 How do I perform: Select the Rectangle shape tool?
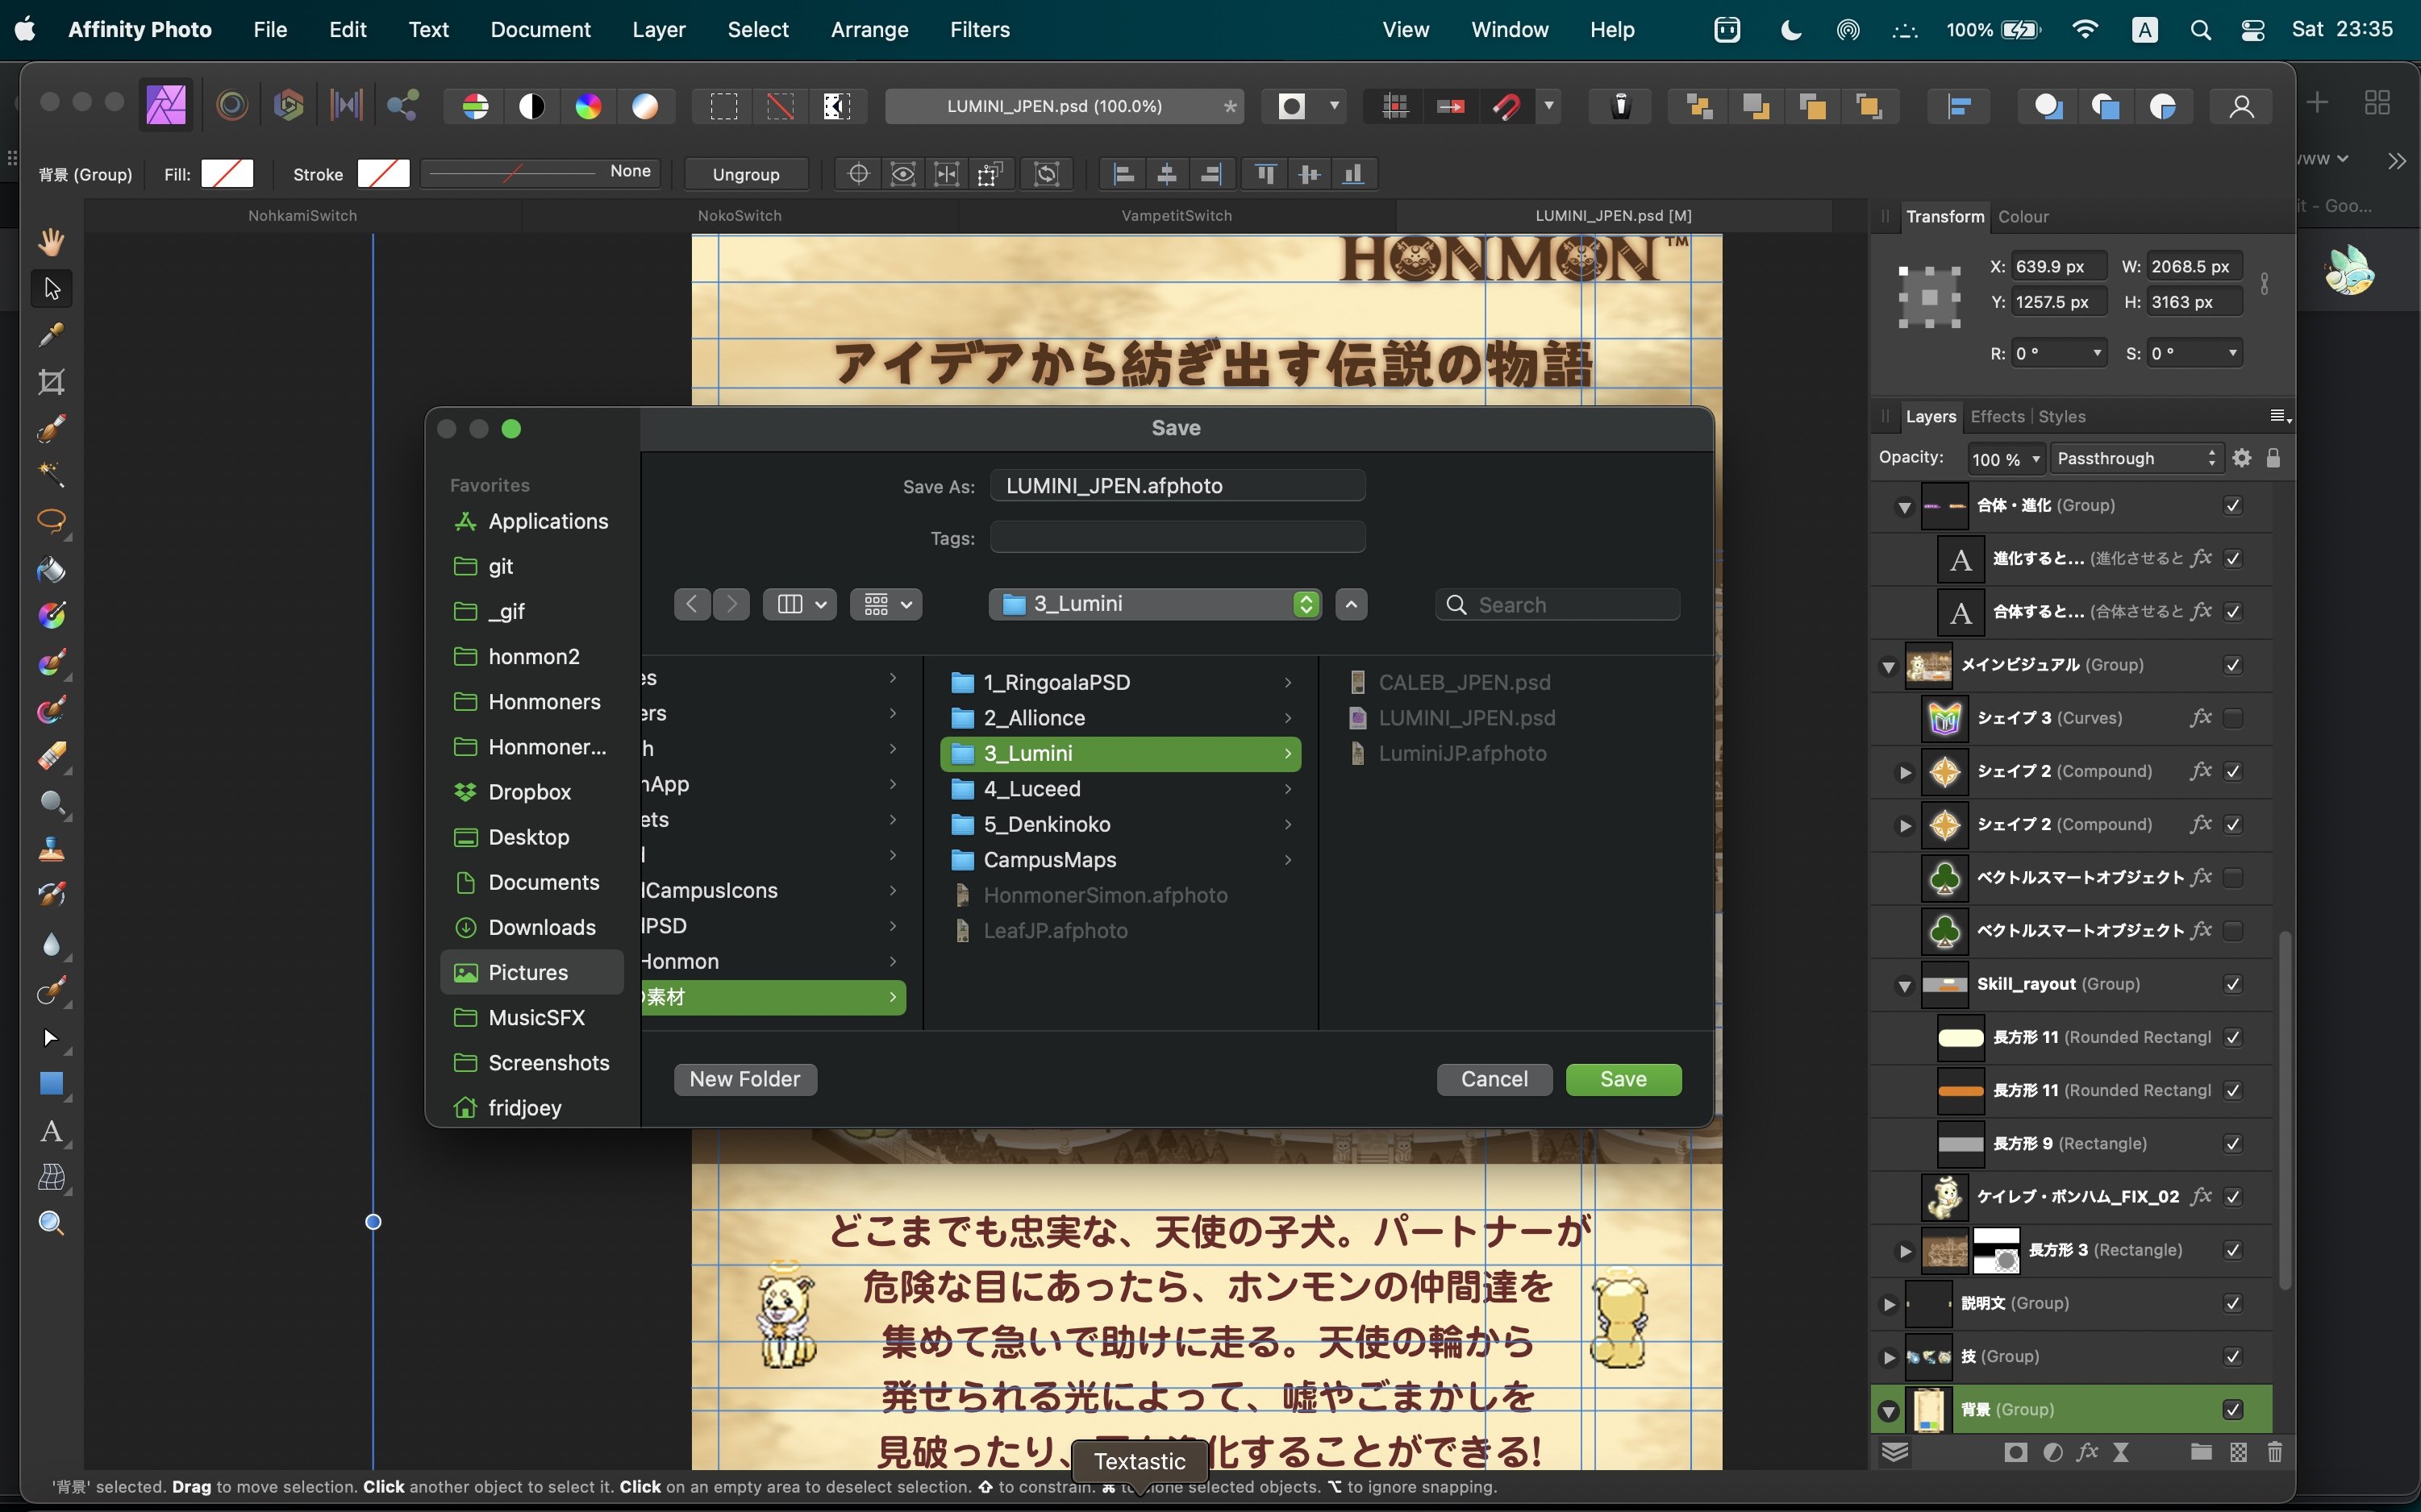(x=51, y=1084)
